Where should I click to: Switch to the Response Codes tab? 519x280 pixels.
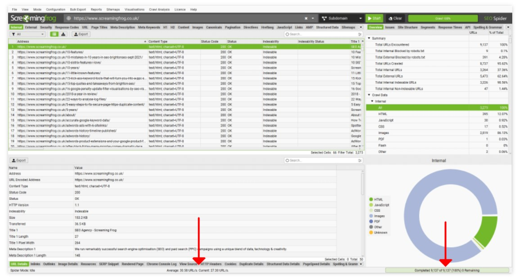(x=67, y=27)
